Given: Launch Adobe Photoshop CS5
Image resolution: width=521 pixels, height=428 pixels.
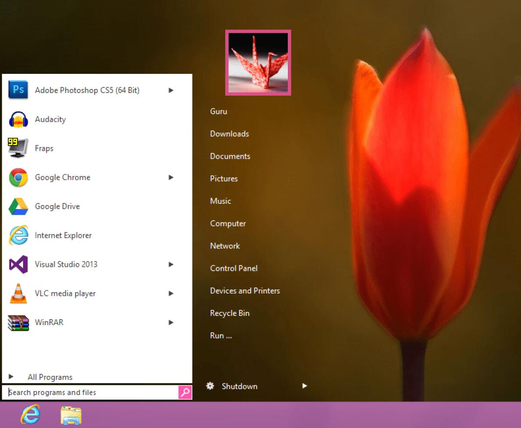Looking at the screenshot, I should click(x=87, y=90).
